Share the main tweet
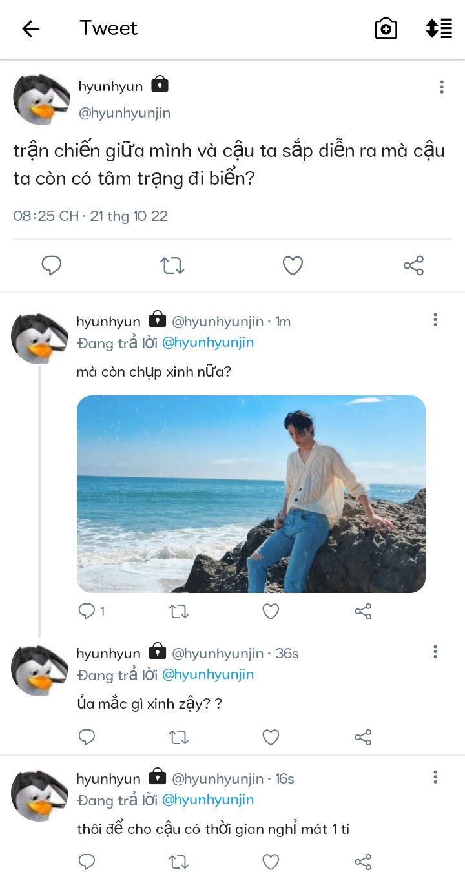 413,265
